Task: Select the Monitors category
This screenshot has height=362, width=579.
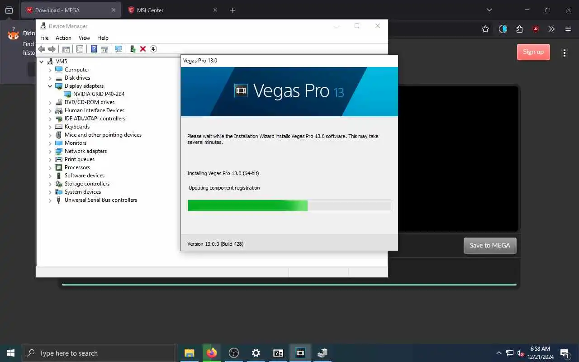Action: pyautogui.click(x=75, y=143)
